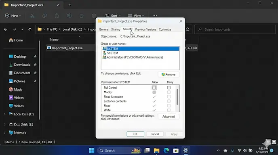Open Settings gear app on taskbar
This screenshot has height=155, width=278.
185,151
